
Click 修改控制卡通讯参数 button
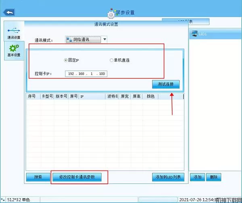77,177
